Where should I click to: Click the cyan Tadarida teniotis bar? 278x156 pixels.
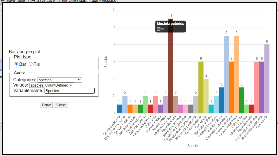[x=211, y=109]
